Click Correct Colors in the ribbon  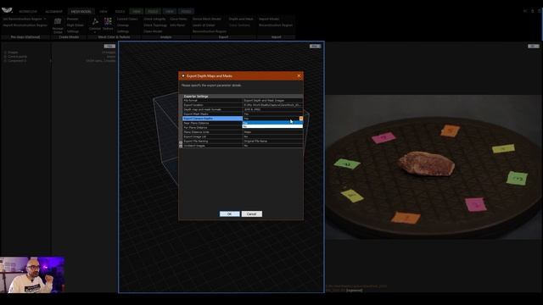[x=127, y=19]
